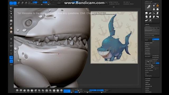This screenshot has height=95, width=169.
Task: Expand the Modify Topology subsection
Action: pos(149,70)
